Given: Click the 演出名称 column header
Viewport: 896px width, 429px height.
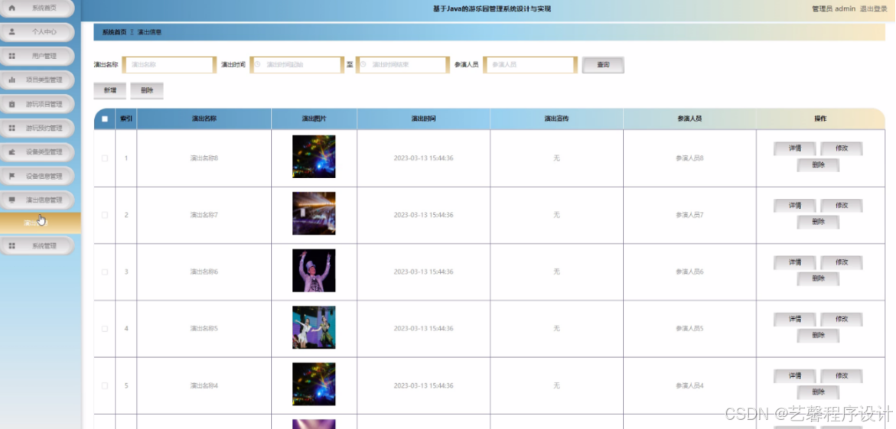Looking at the screenshot, I should (x=204, y=119).
